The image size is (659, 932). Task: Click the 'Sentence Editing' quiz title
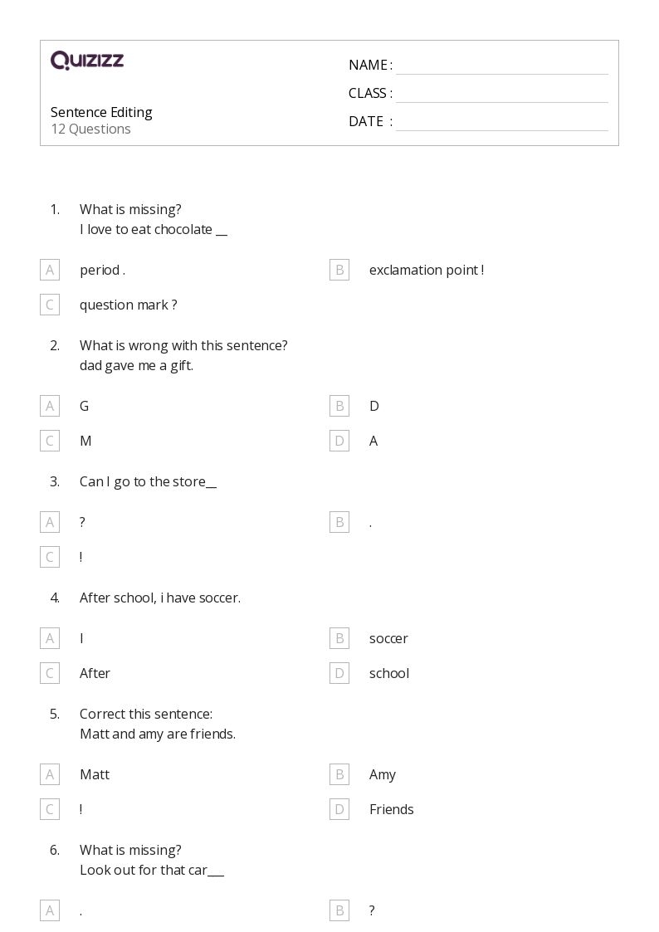point(101,112)
